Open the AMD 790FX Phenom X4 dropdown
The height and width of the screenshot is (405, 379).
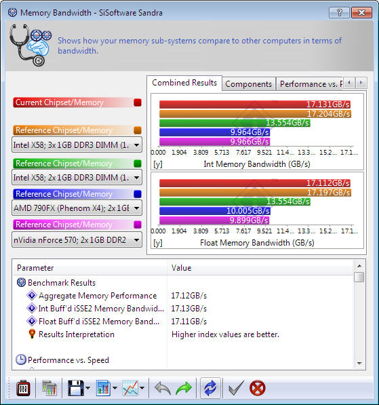(77, 208)
